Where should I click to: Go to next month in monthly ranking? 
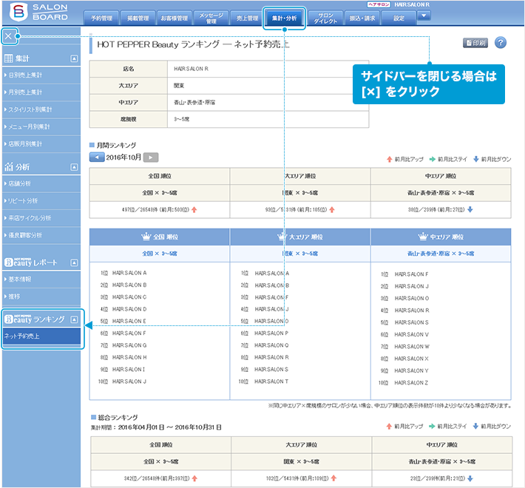click(x=151, y=157)
